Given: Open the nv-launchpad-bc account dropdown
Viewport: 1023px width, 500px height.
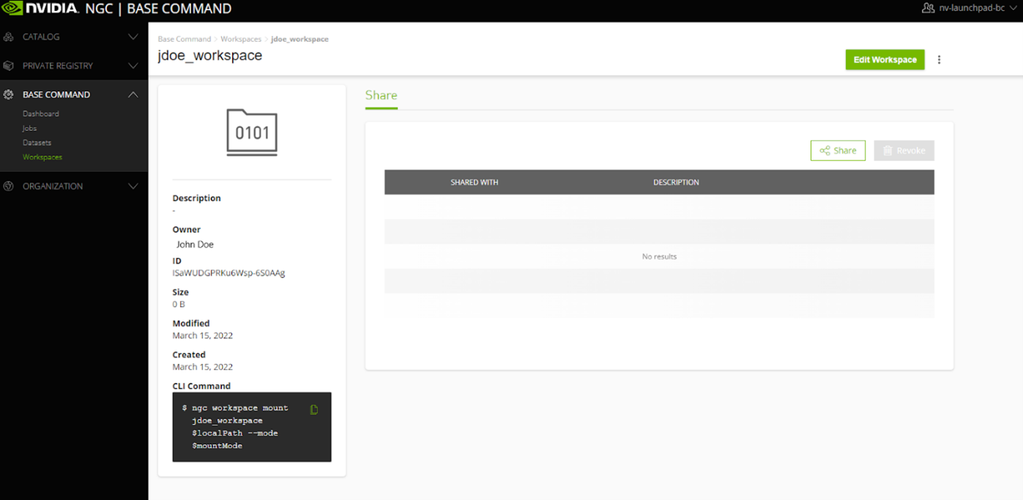Looking at the screenshot, I should tap(979, 9).
